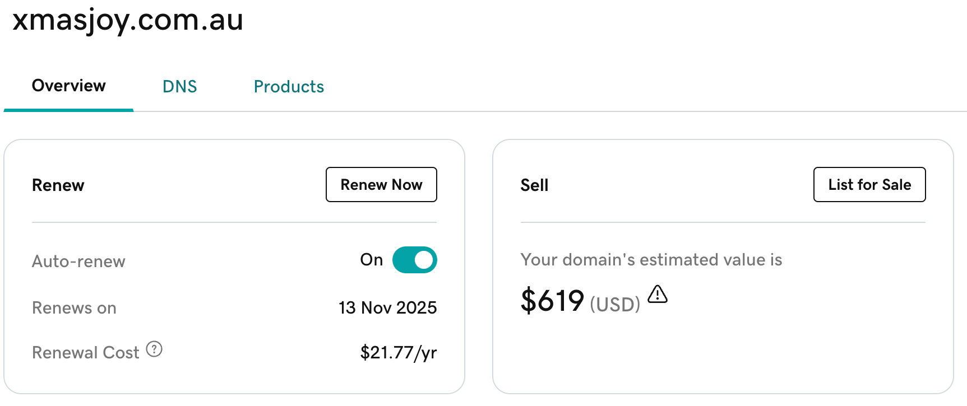Click the Renewal Cost label
The width and height of the screenshot is (967, 406).
pyautogui.click(x=85, y=353)
